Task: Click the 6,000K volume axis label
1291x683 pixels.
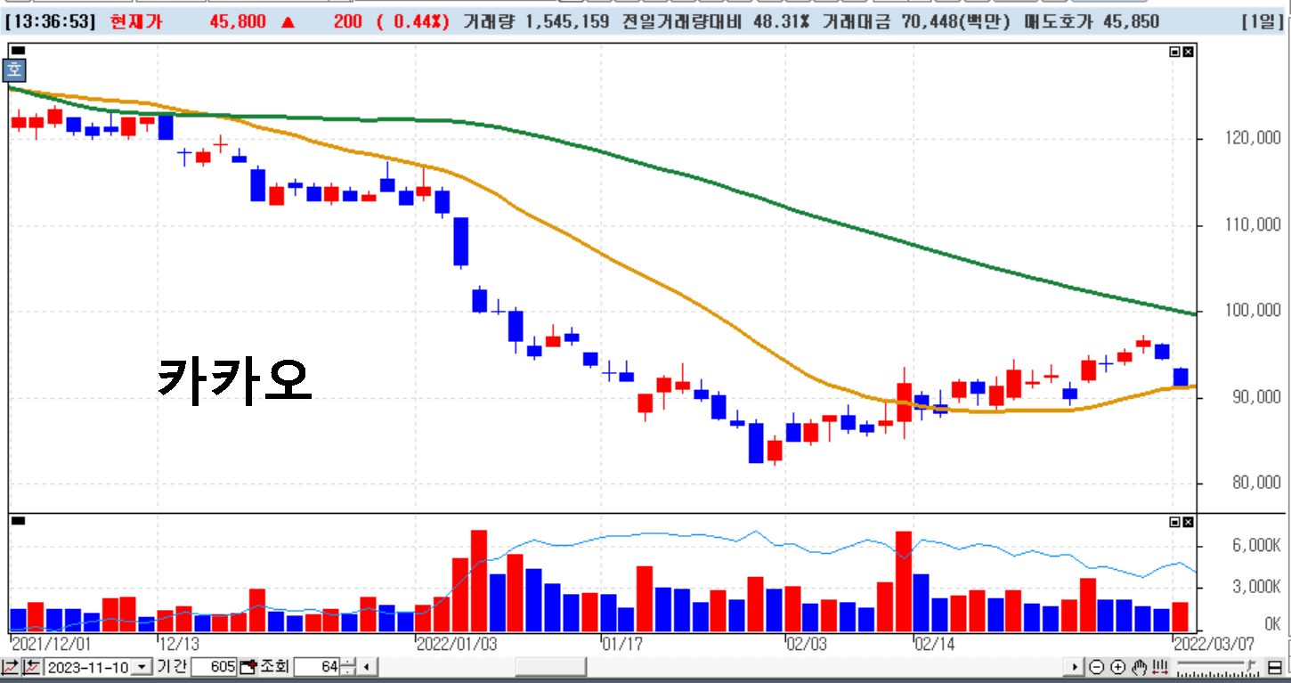Action: tap(1255, 546)
